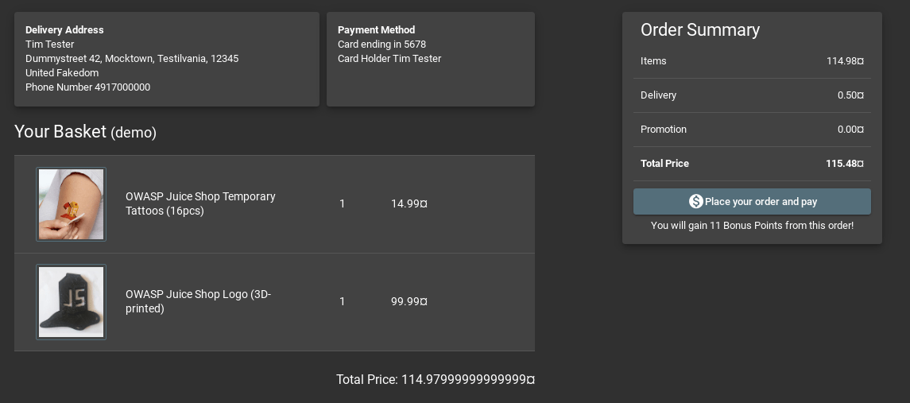Click the Card ending in 5678 text

click(x=381, y=45)
